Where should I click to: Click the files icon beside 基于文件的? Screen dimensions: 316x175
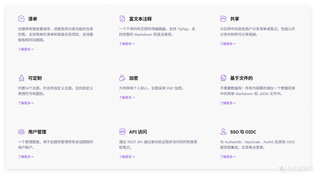point(223,78)
